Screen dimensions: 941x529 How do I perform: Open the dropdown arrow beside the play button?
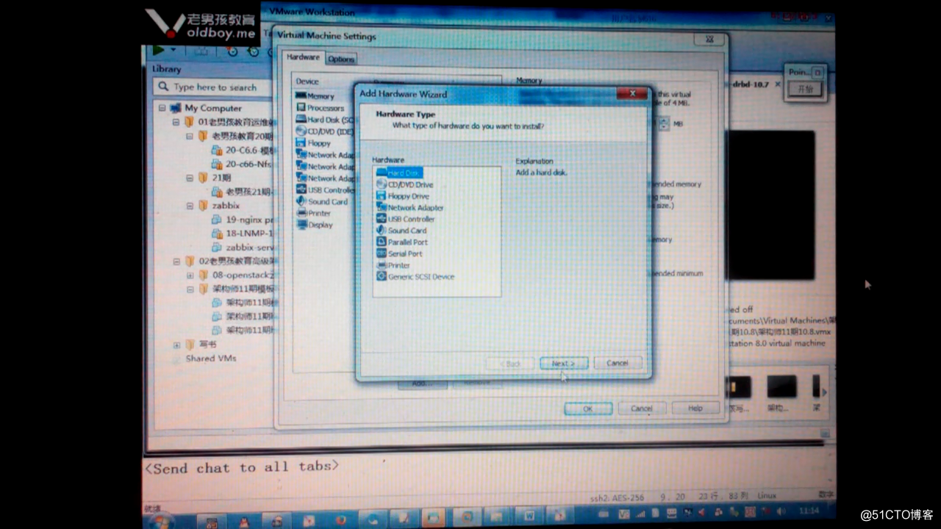point(173,51)
